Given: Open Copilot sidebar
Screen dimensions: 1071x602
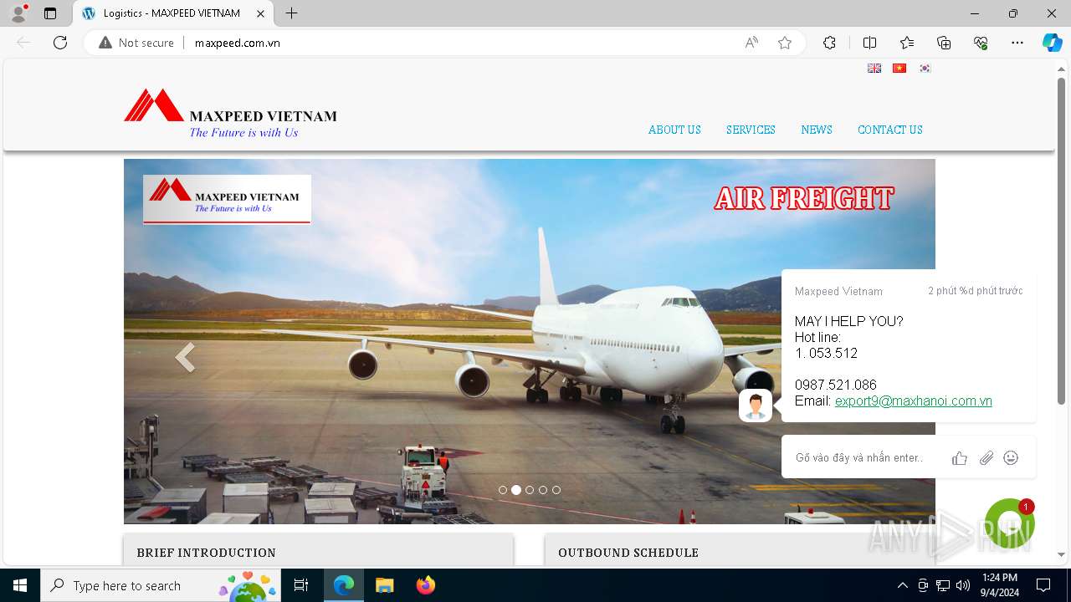Looking at the screenshot, I should pos(1052,43).
